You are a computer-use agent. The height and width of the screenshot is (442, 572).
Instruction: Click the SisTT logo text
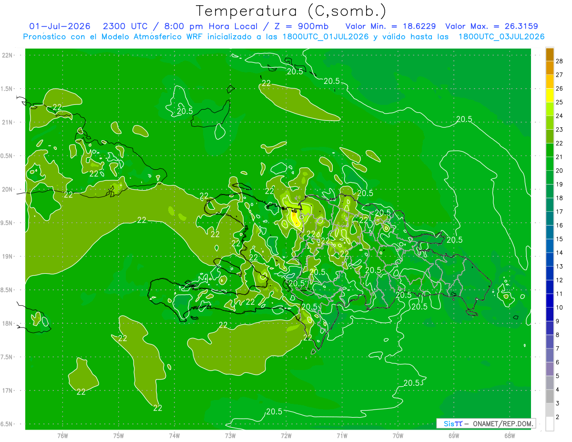(x=453, y=423)
